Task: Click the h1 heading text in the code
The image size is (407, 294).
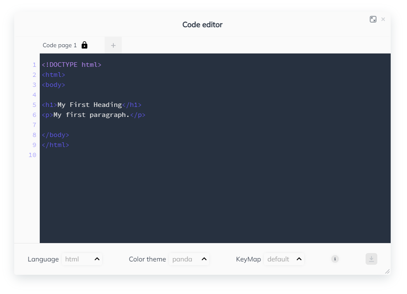Action: [x=90, y=104]
